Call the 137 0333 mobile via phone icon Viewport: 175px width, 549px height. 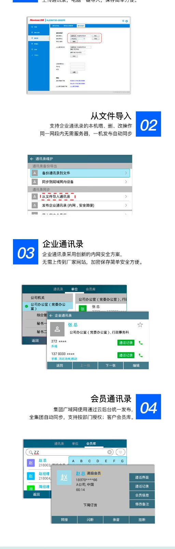click(140, 355)
